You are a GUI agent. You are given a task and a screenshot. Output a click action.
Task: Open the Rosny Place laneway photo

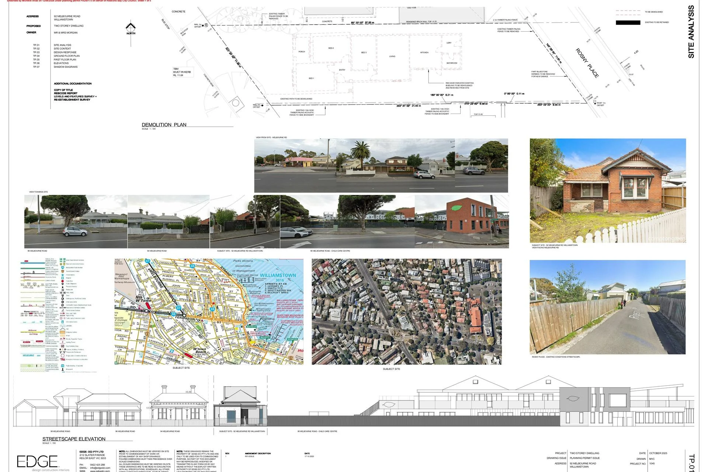608,307
